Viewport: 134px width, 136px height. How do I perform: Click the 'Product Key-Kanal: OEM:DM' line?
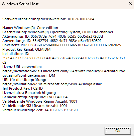[x=26, y=49]
